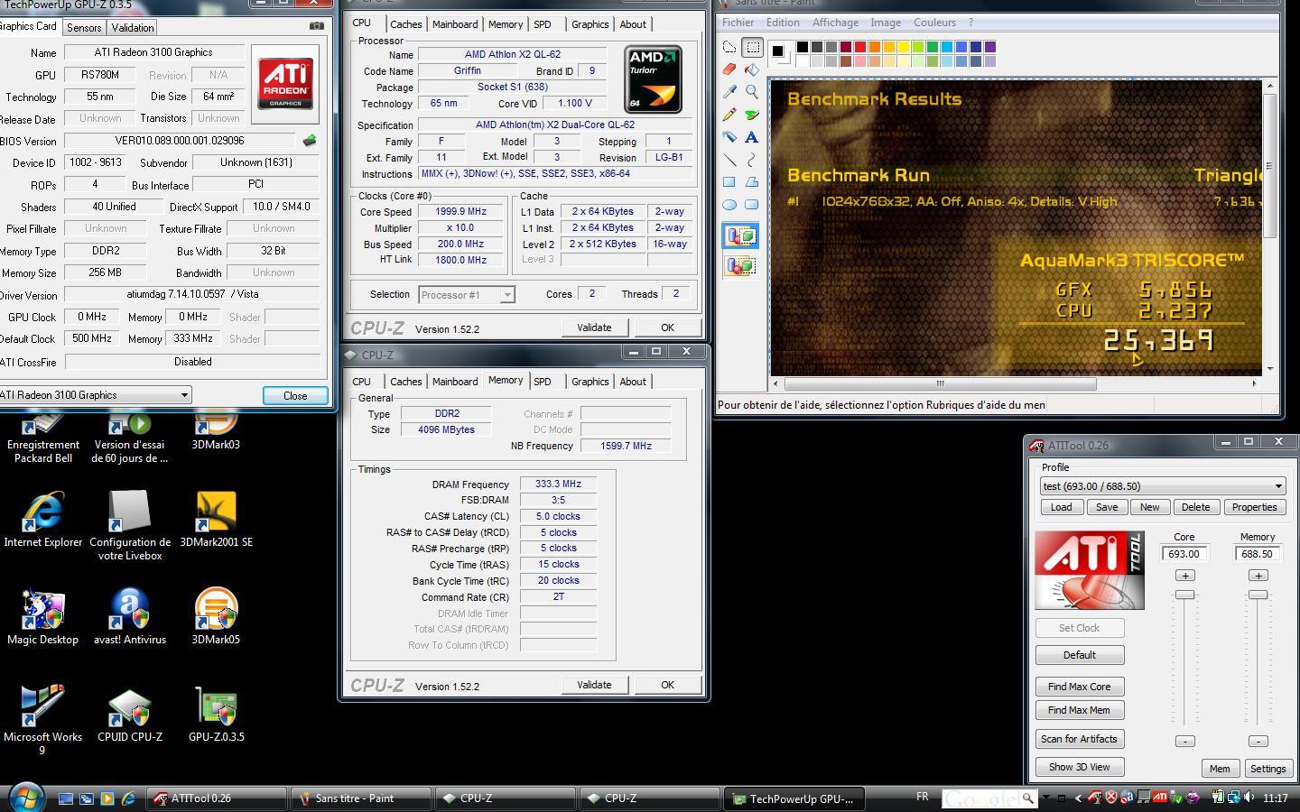Image resolution: width=1300 pixels, height=812 pixels.
Task: Open the SPD tab in the CPU-Z memory window
Action: pos(542,382)
